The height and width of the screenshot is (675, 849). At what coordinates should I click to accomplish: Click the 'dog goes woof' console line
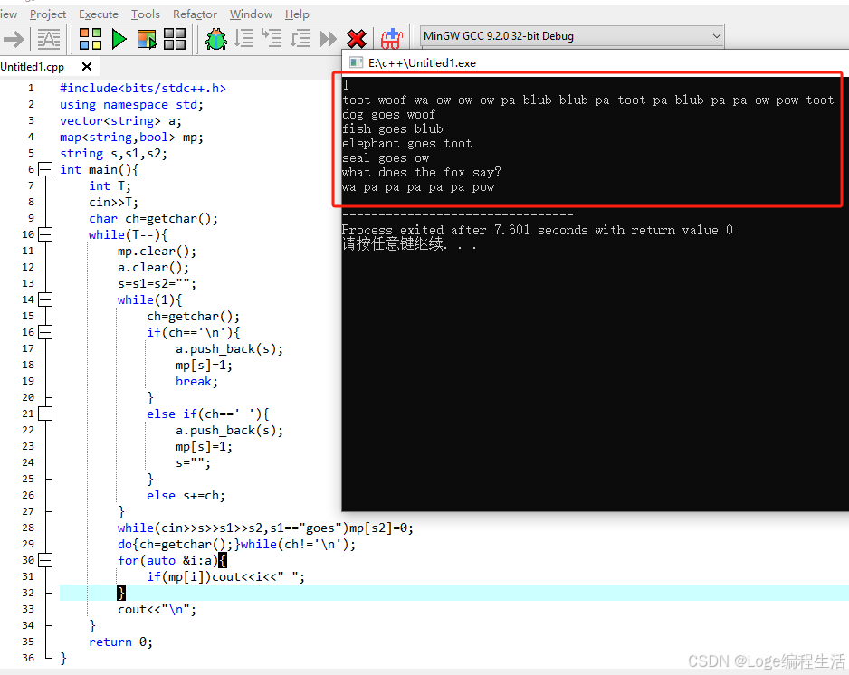(389, 114)
